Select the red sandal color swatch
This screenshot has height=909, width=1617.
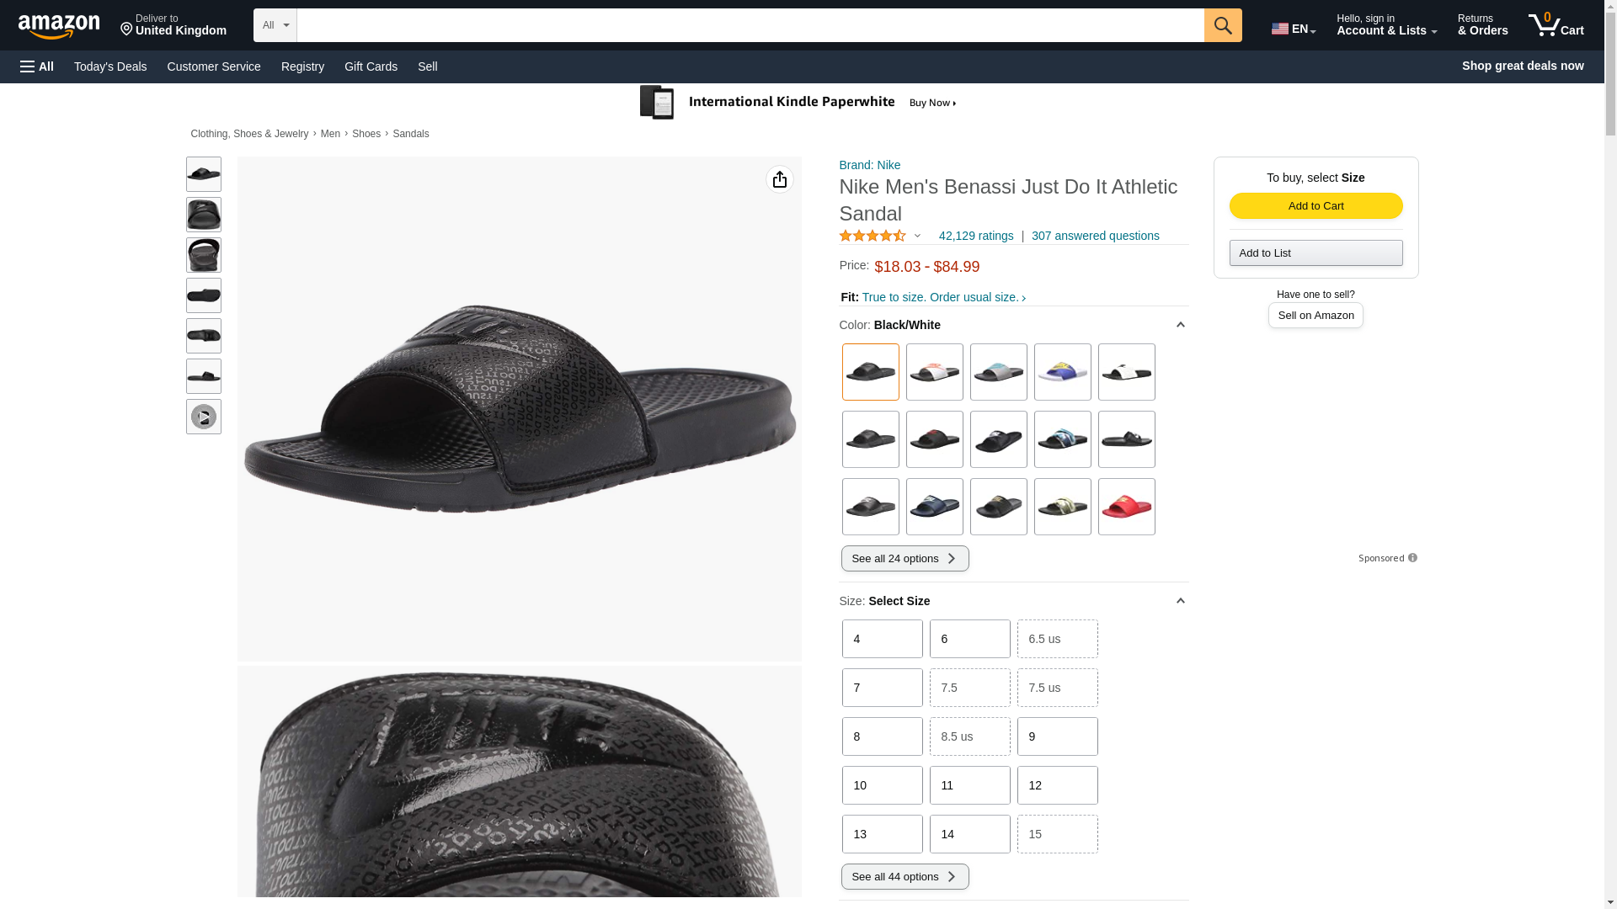point(1126,507)
